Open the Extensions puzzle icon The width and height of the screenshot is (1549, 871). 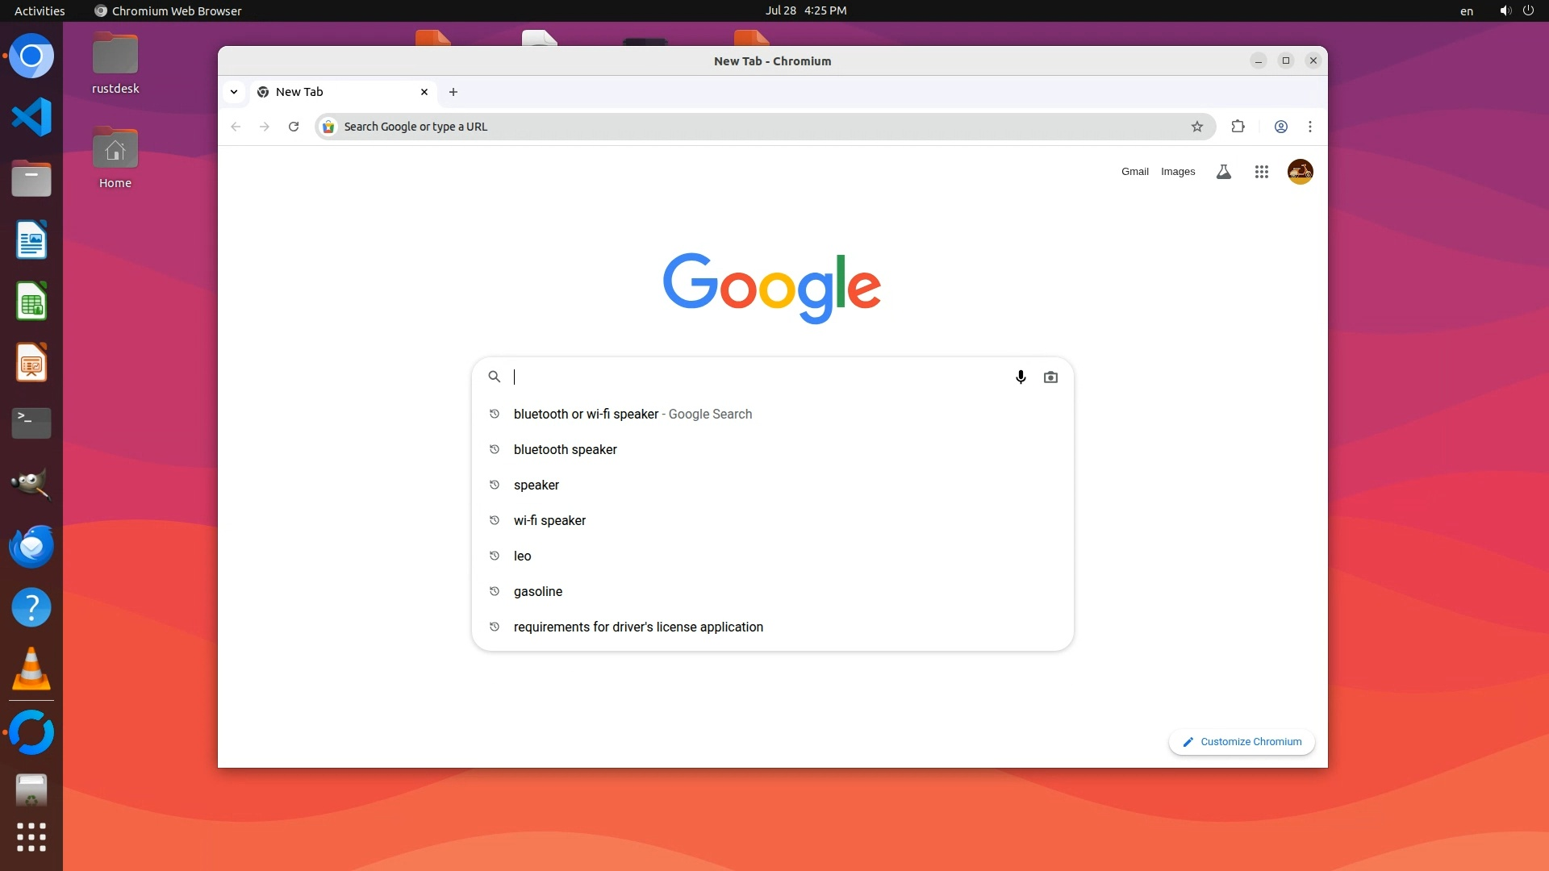coord(1238,127)
